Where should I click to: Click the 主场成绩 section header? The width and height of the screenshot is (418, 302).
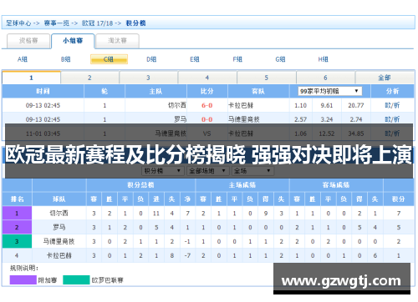click(242, 185)
